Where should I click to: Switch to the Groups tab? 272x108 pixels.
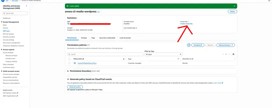click(84, 38)
